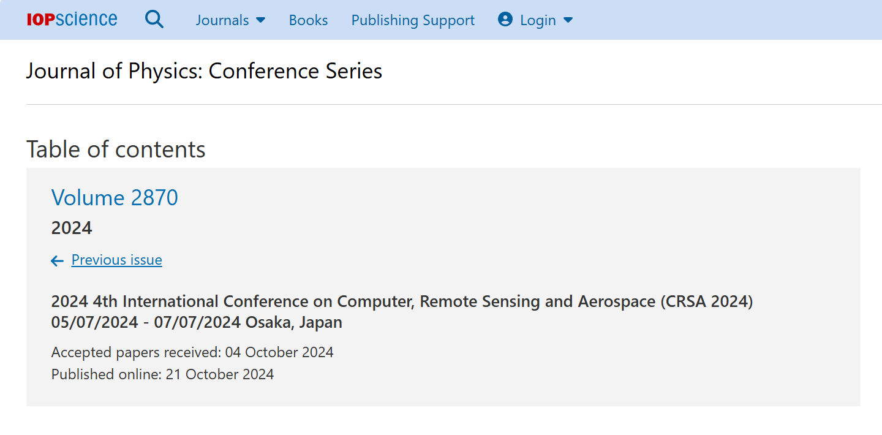Click the Osaka, Japan conference dates line
This screenshot has height=435, width=882.
197,322
